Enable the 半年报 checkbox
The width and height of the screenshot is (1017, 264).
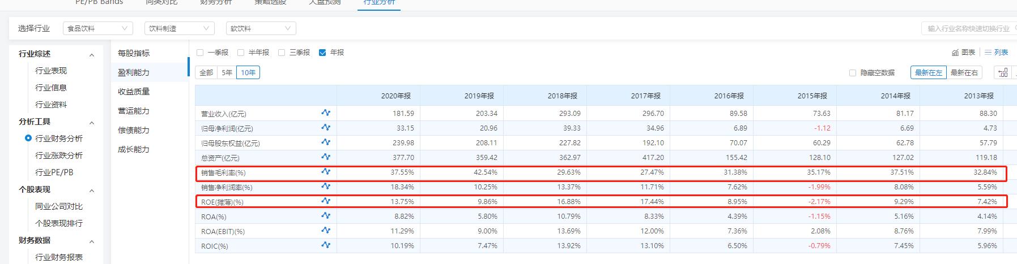(241, 53)
